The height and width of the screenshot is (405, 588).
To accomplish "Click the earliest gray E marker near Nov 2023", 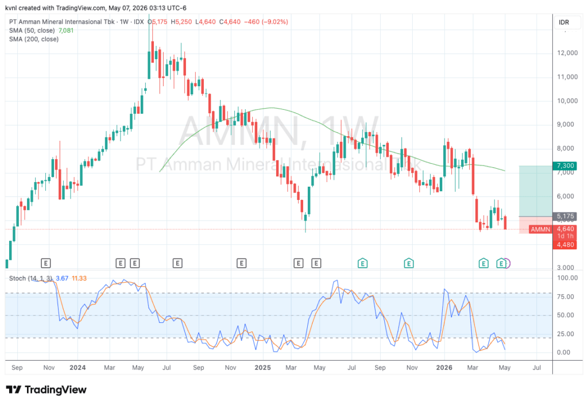I will pyautogui.click(x=45, y=263).
